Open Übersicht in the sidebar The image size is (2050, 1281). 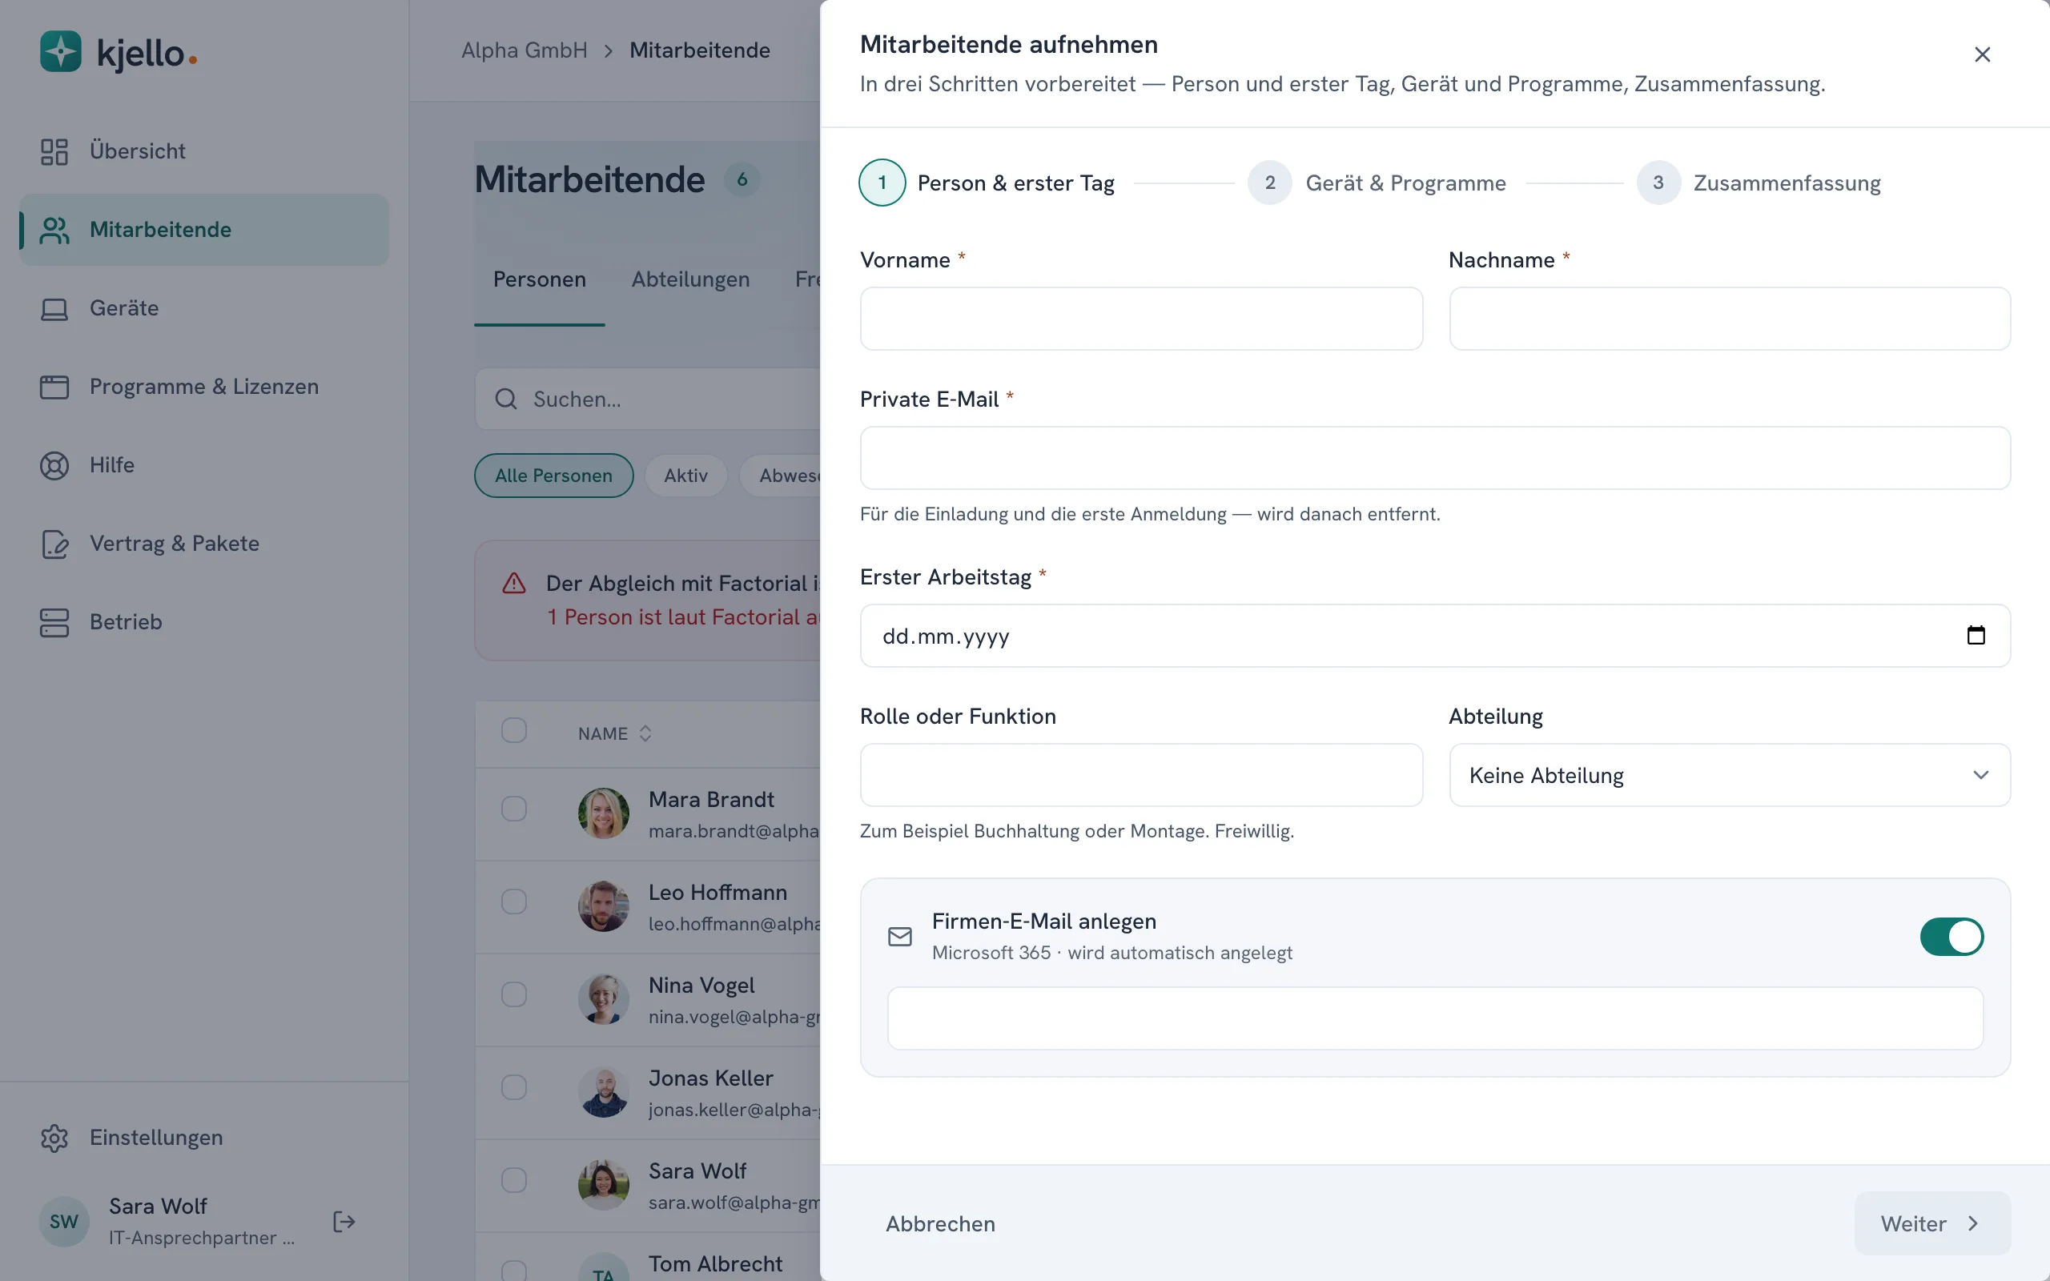pos(203,151)
